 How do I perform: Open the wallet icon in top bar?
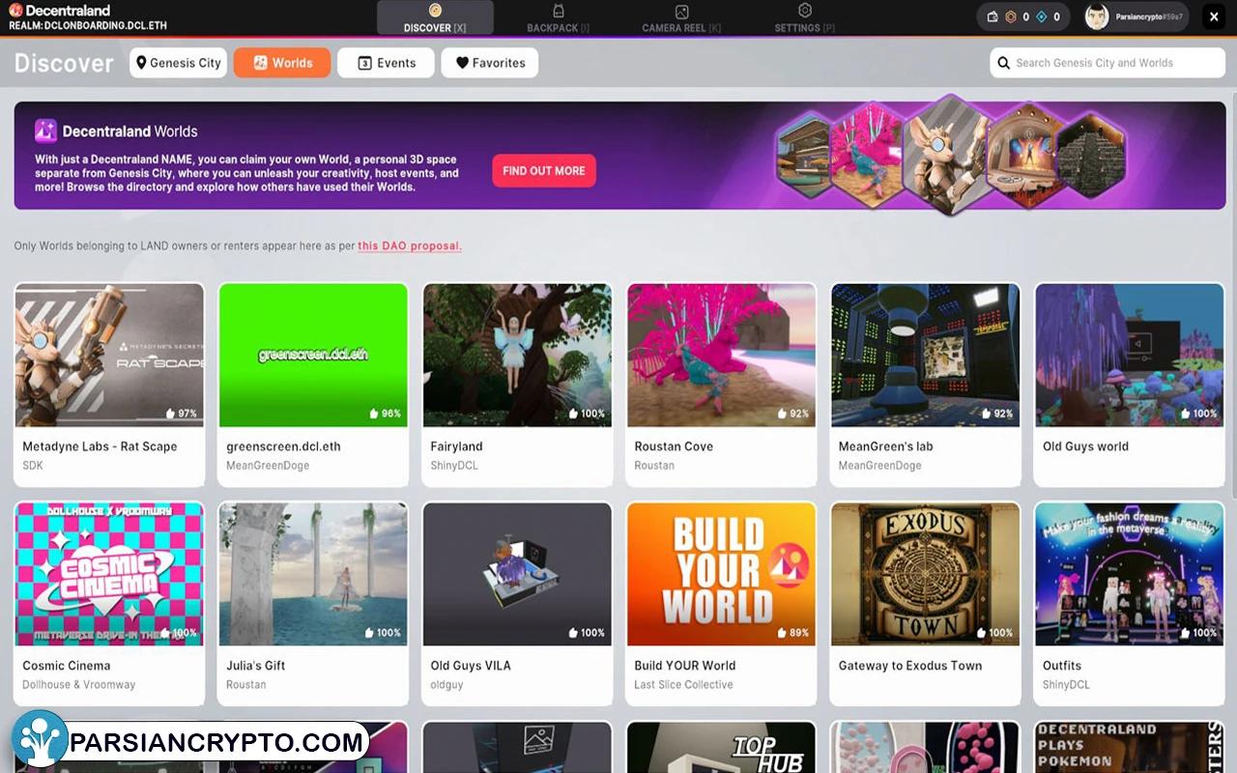pyautogui.click(x=993, y=16)
